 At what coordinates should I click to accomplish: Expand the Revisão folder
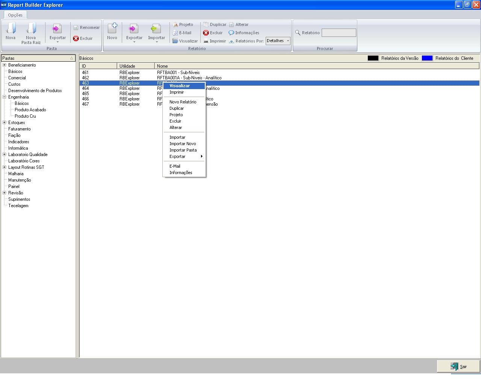pyautogui.click(x=5, y=193)
